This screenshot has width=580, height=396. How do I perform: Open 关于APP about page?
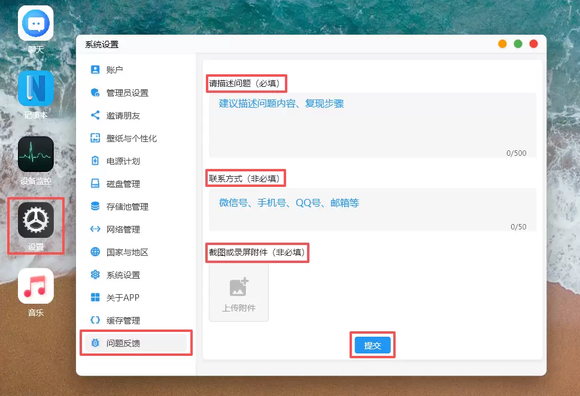pos(123,298)
